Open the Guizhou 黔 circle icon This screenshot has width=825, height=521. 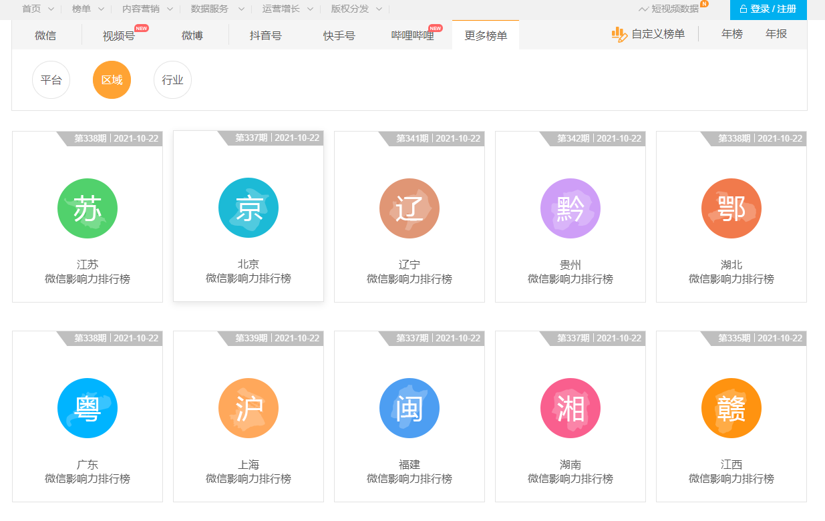click(570, 208)
